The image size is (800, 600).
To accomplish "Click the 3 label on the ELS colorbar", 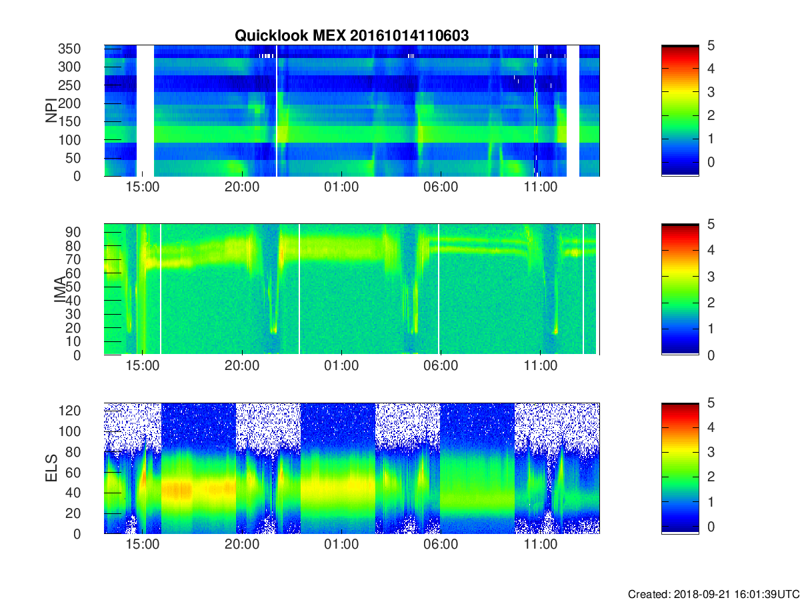I will pos(711,452).
